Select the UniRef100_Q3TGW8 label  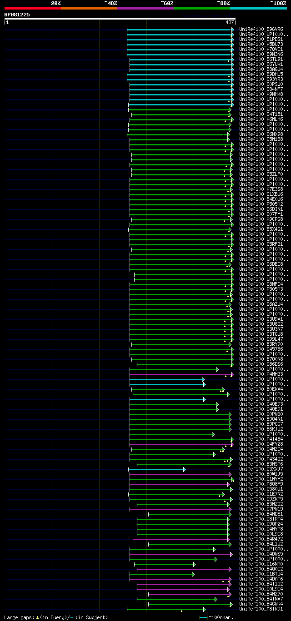pyautogui.click(x=261, y=334)
